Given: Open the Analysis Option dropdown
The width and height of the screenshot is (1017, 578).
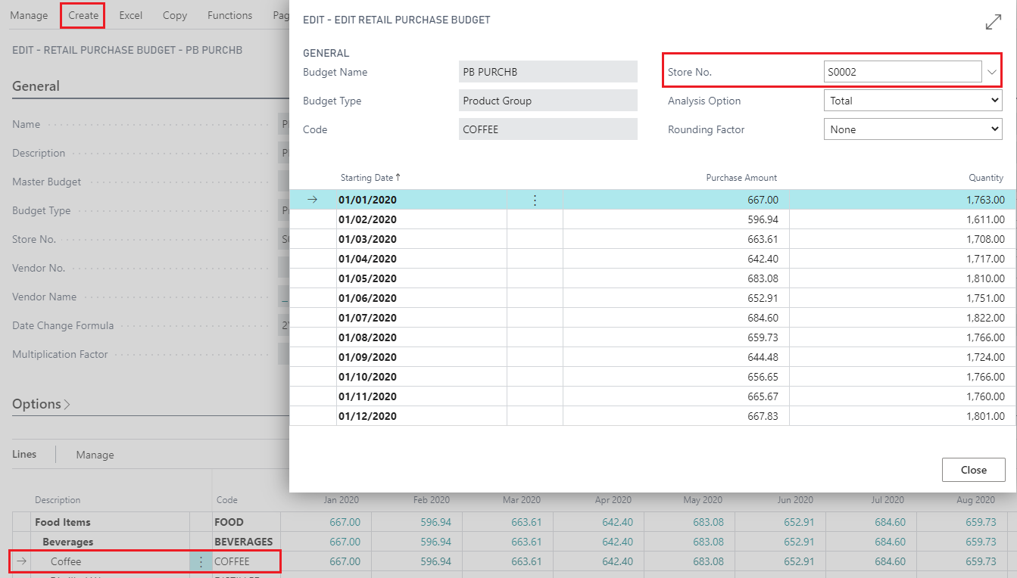Looking at the screenshot, I should click(912, 101).
